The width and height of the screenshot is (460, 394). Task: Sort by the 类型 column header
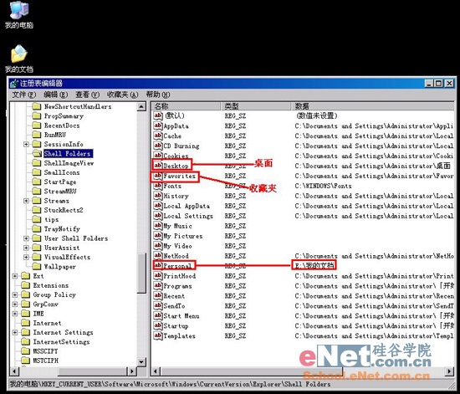[x=256, y=106]
